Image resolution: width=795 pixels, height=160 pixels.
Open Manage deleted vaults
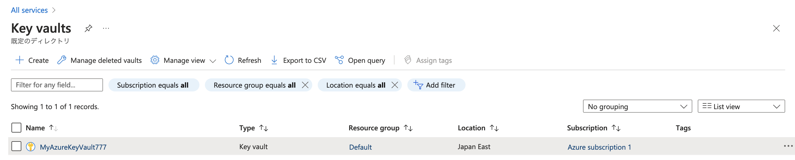[99, 60]
